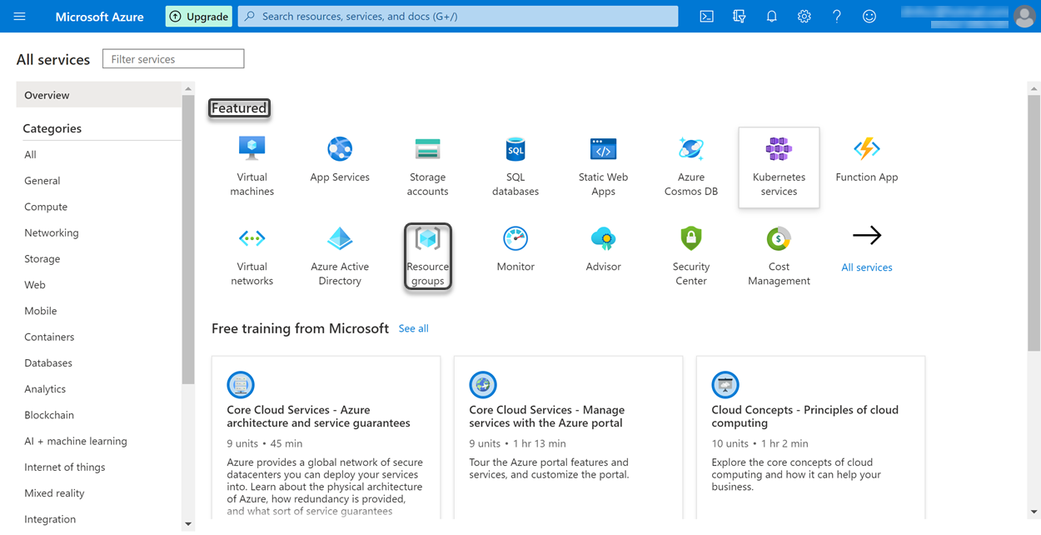Click the All services arrow tile
The height and width of the screenshot is (535, 1041).
867,249
